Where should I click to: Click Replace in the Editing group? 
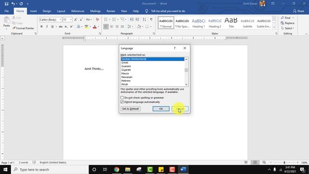click(288, 23)
